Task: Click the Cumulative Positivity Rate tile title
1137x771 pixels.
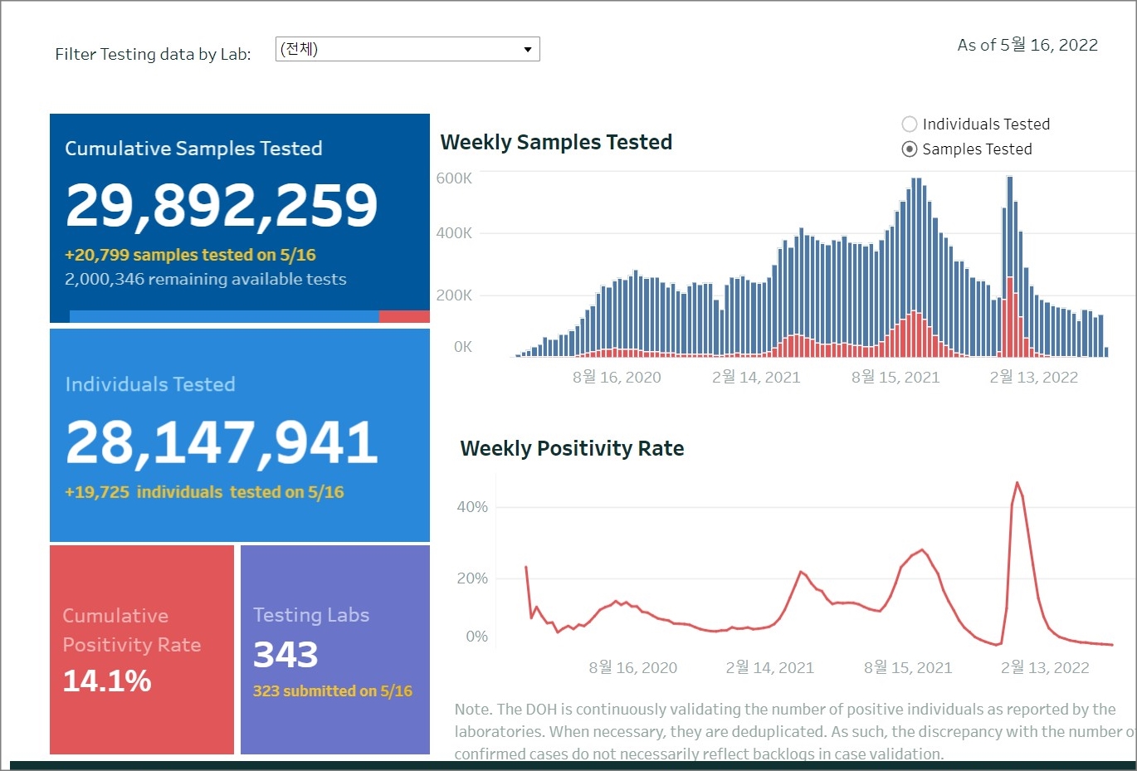Action: click(x=132, y=630)
